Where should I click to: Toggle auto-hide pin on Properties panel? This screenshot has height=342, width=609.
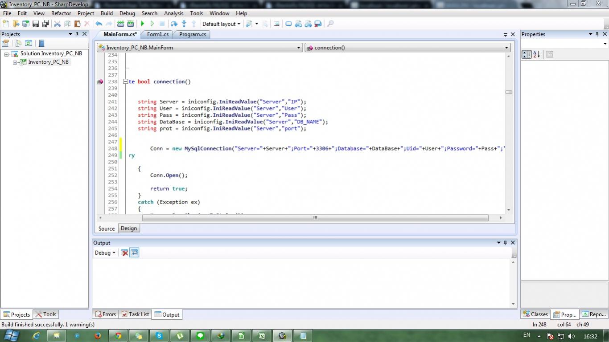click(x=597, y=34)
